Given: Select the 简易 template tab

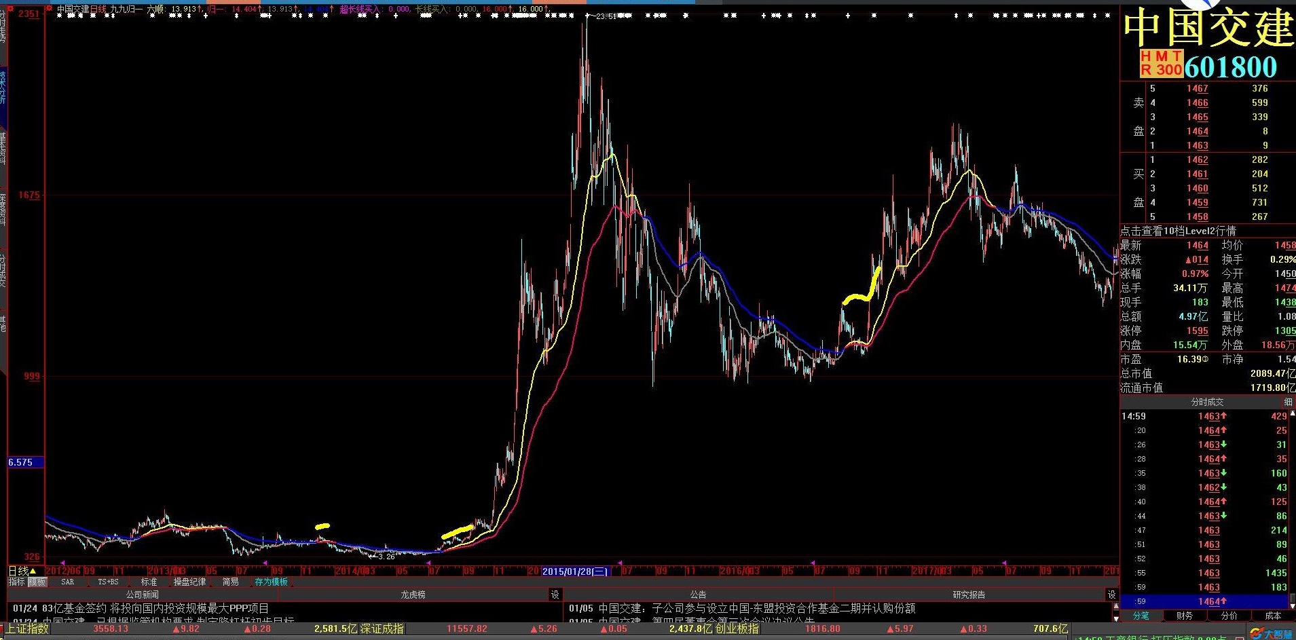Looking at the screenshot, I should [x=230, y=582].
